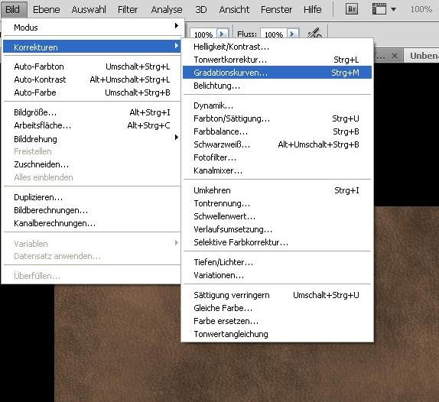This screenshot has height=402, width=439.
Task: Open the 3D menu
Action: [200, 9]
